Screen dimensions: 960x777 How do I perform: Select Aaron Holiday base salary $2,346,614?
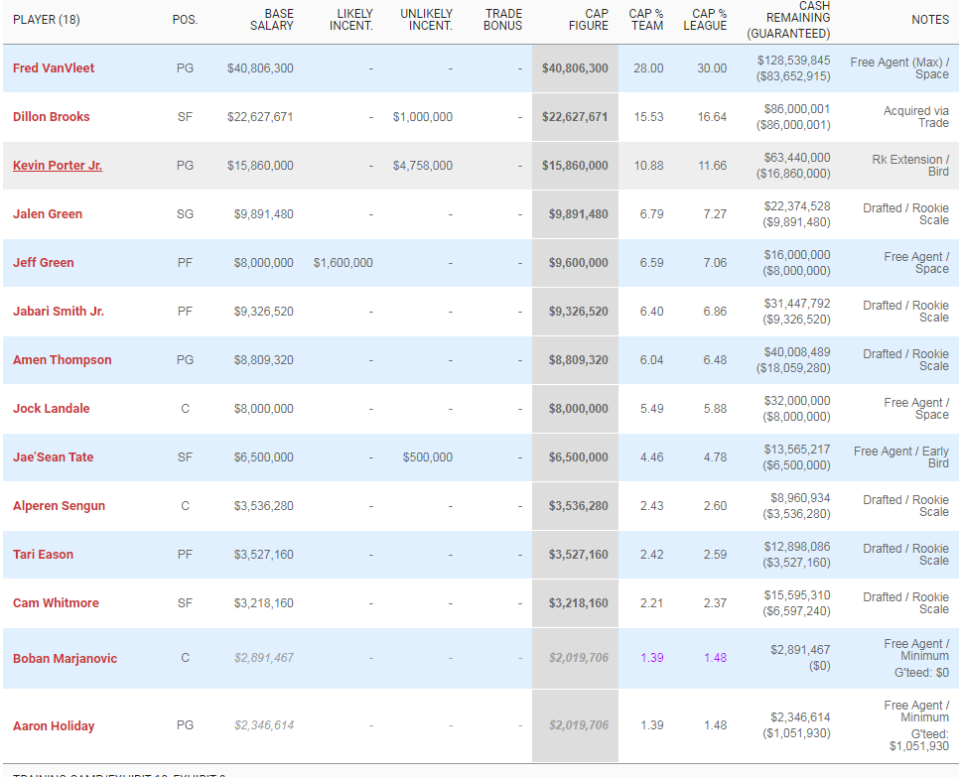tap(264, 725)
